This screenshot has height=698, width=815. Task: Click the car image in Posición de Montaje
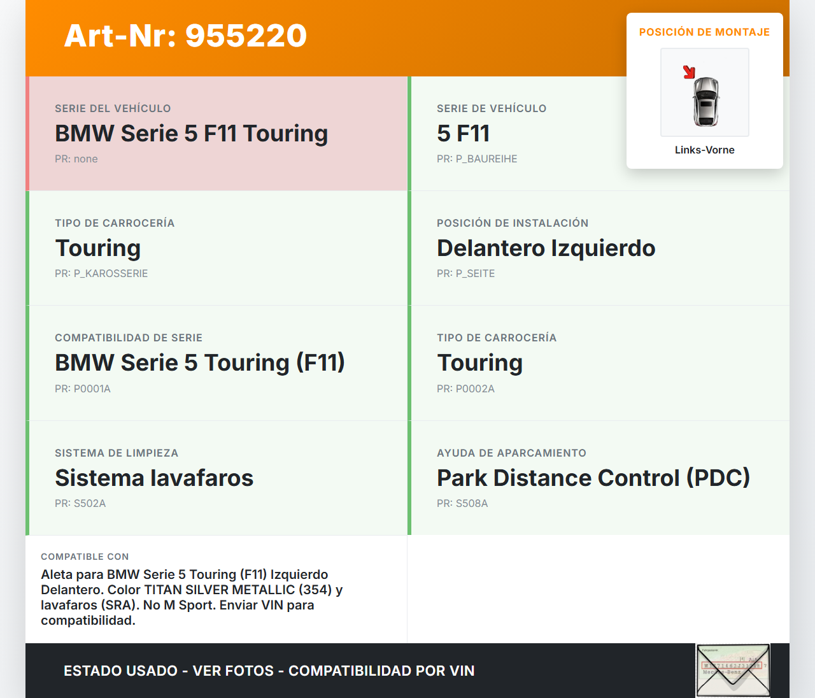coord(705,101)
